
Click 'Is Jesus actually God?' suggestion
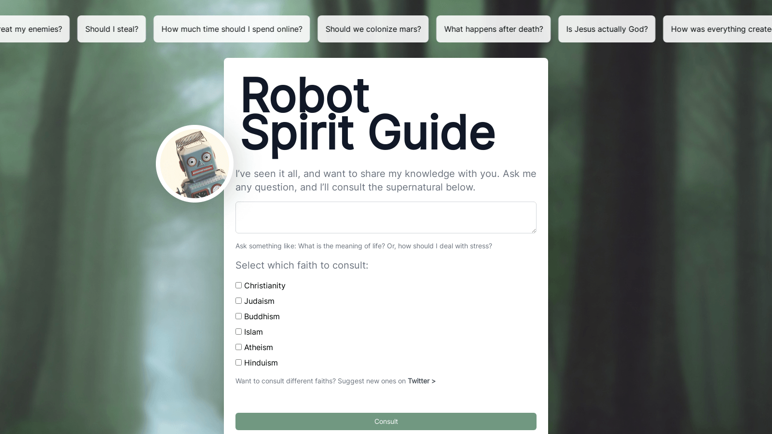coord(607,29)
